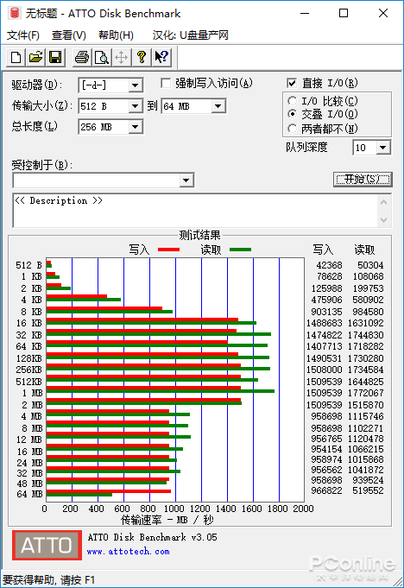The height and width of the screenshot is (588, 404).
Task: Enable the 强制写入访问(A) checkbox
Action: click(166, 83)
